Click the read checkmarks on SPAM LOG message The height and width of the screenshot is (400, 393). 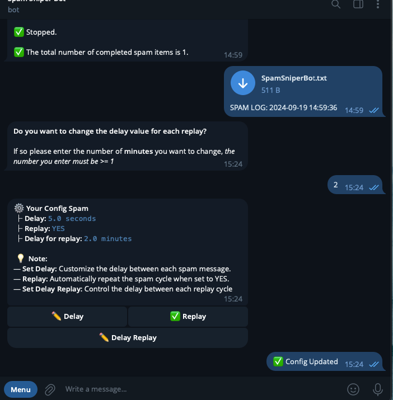[x=374, y=110]
